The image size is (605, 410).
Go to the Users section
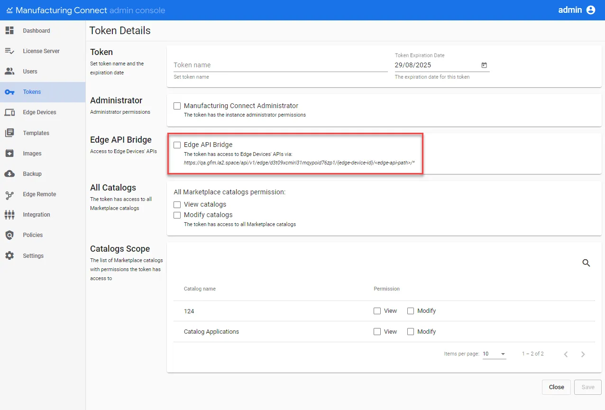(x=43, y=72)
